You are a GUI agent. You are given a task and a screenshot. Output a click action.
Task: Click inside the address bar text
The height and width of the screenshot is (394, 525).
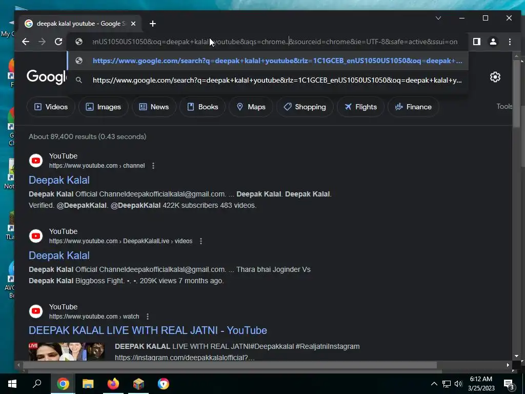275,42
